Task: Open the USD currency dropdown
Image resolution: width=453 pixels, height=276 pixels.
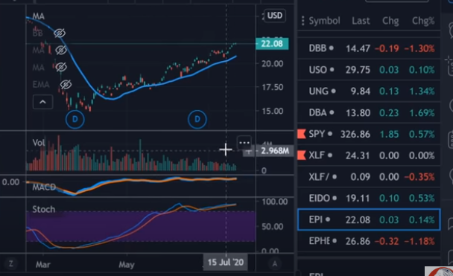Action: [274, 16]
